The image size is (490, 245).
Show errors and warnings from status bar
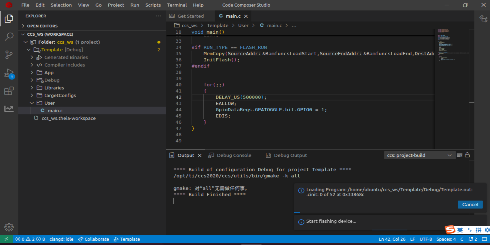click(30, 239)
